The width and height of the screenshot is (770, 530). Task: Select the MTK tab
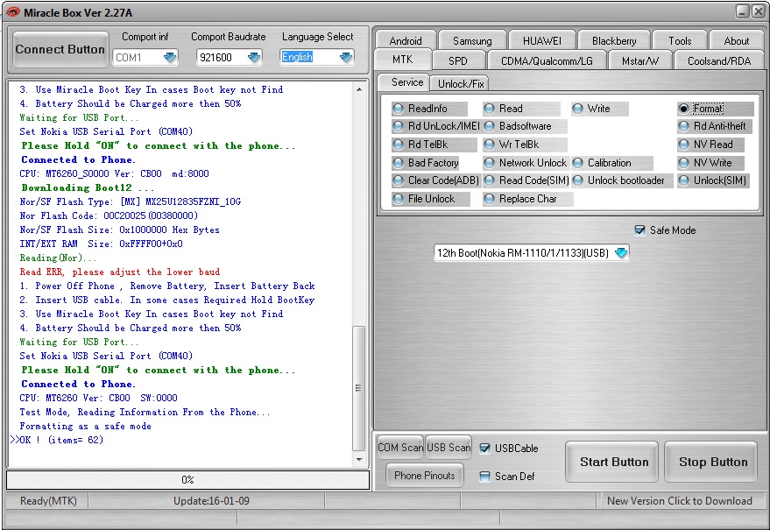pos(403,60)
